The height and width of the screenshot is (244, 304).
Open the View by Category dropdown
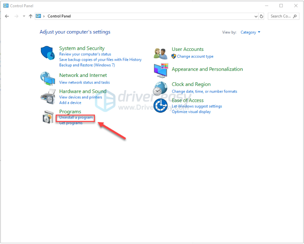250,32
